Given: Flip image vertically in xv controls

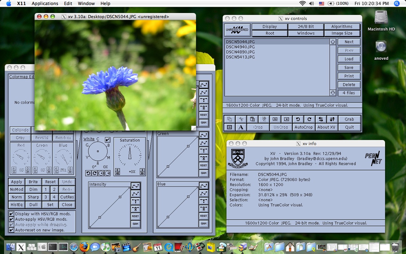Looking at the screenshot, I should click(x=332, y=119).
